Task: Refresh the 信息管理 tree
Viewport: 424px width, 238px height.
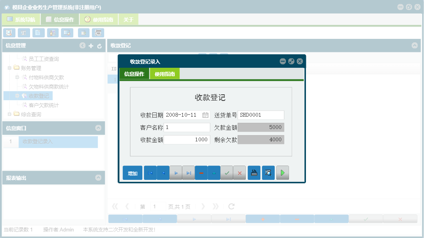Action: tap(99, 45)
